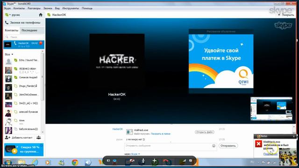The height and width of the screenshot is (168, 299).
Task: Click the WallHack.exe file icon
Action: point(129,132)
